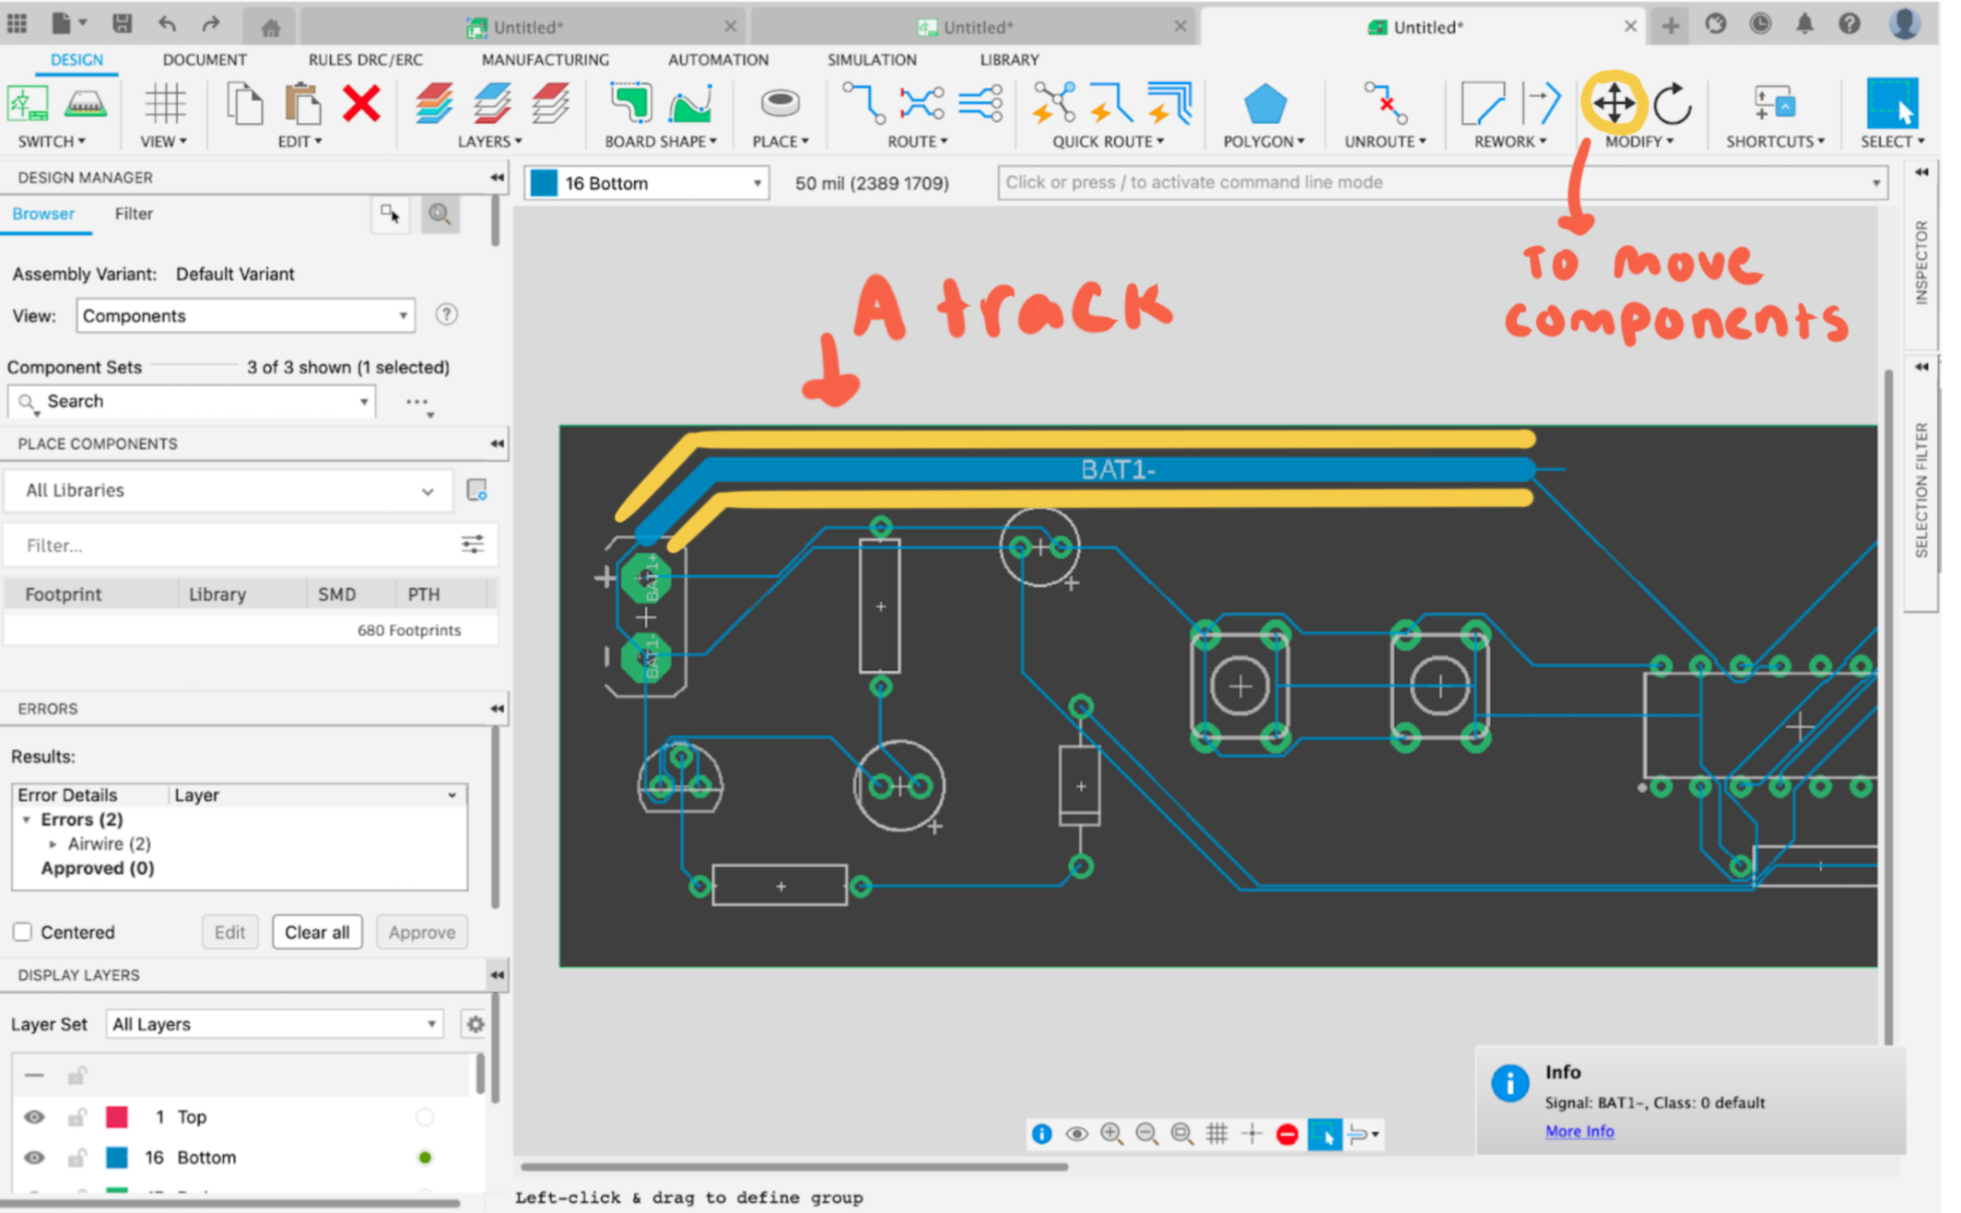Select the Polygon pour tool
1961x1213 pixels.
(1264, 104)
